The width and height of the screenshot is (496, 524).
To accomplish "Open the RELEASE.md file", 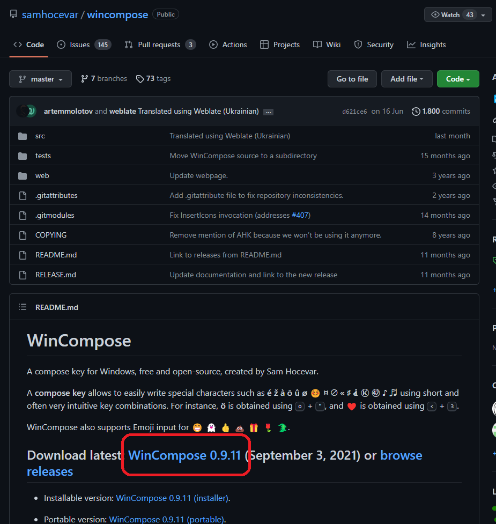I will pos(56,275).
